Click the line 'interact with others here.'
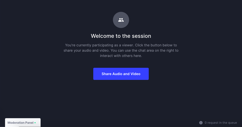The image size is (242, 127). click(121, 56)
